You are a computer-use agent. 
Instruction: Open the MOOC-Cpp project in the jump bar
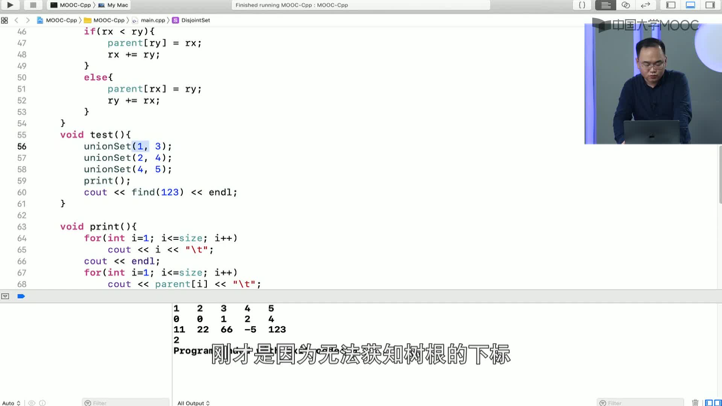(x=57, y=20)
